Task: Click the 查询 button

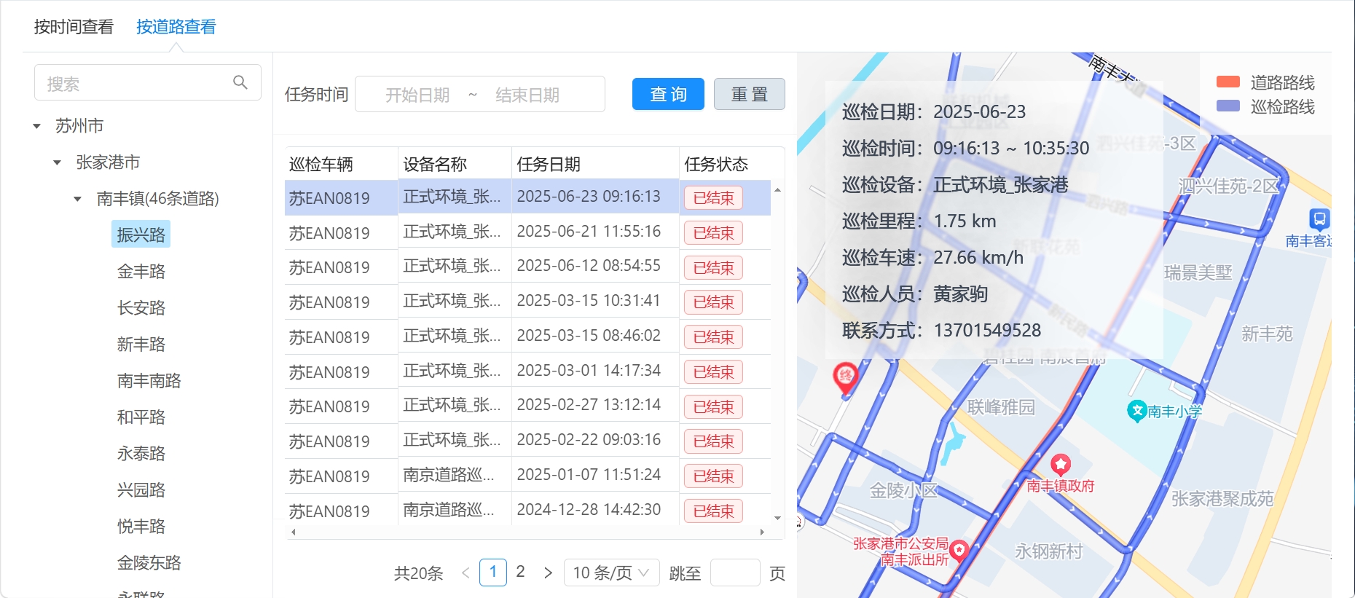Action: click(668, 94)
